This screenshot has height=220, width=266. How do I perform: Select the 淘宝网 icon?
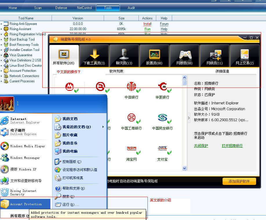tap(132, 149)
